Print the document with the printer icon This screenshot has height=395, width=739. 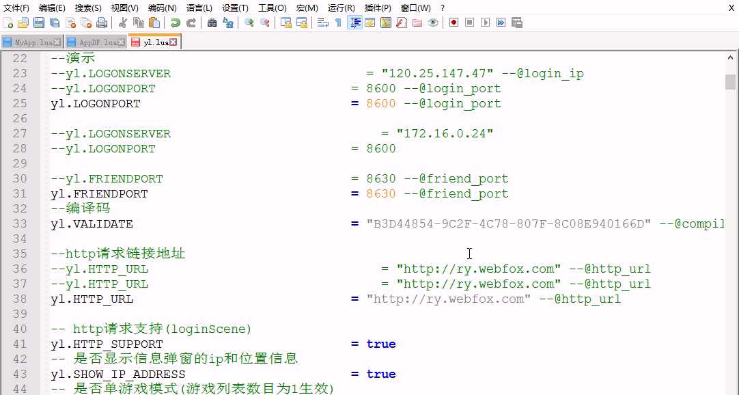click(x=102, y=23)
